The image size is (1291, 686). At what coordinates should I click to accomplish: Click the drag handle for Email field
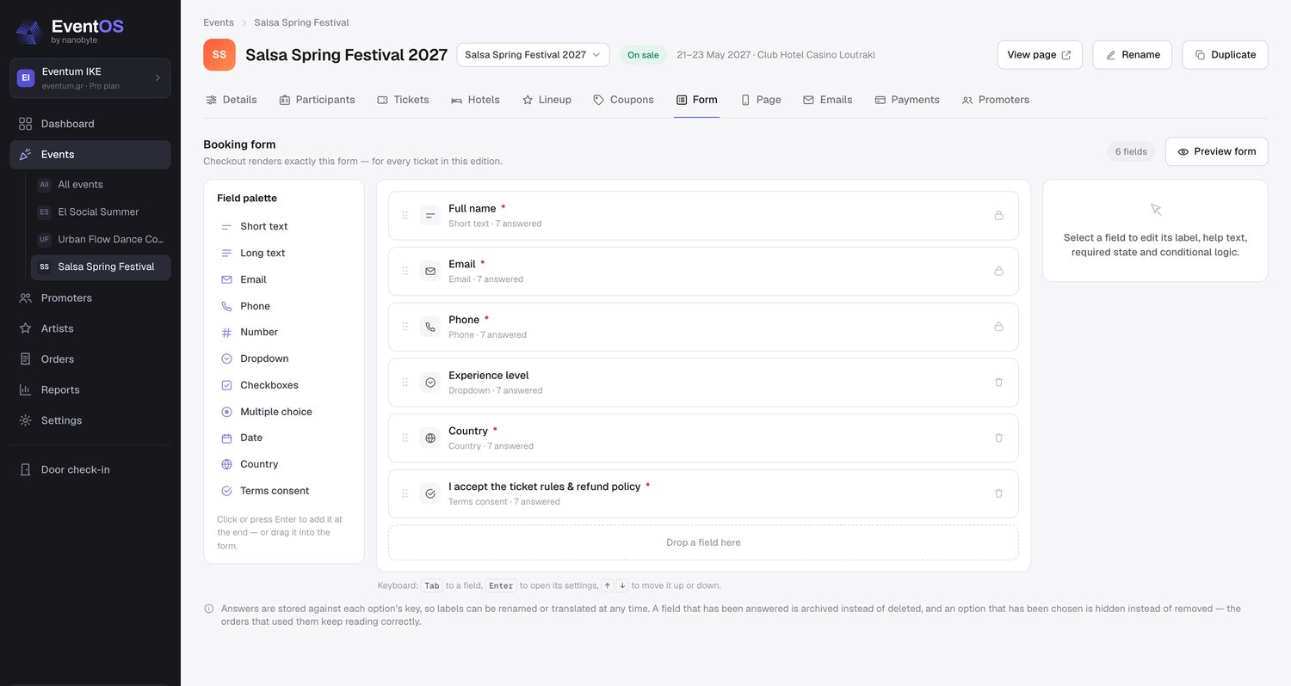coord(405,271)
